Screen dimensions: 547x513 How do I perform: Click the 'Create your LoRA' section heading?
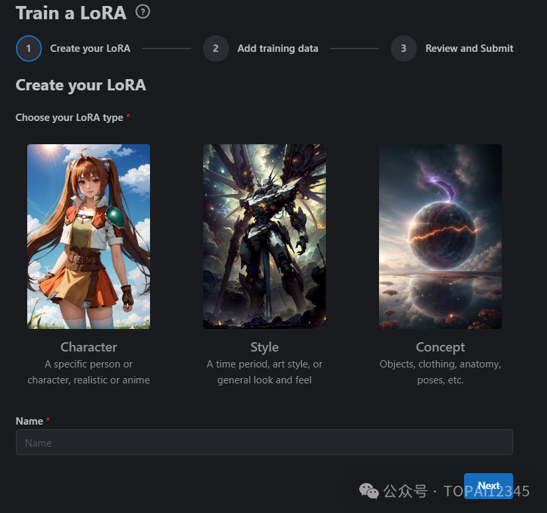tap(80, 86)
